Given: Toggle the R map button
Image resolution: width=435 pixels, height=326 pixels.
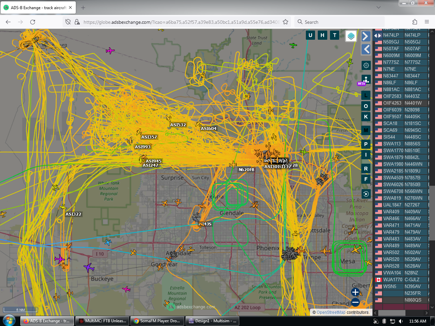Looking at the screenshot, I should [366, 169].
